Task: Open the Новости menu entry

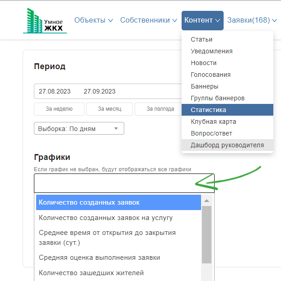Action: point(227,63)
